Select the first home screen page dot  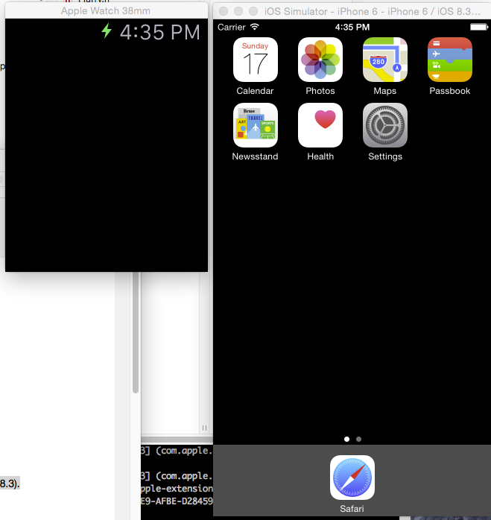[x=346, y=439]
